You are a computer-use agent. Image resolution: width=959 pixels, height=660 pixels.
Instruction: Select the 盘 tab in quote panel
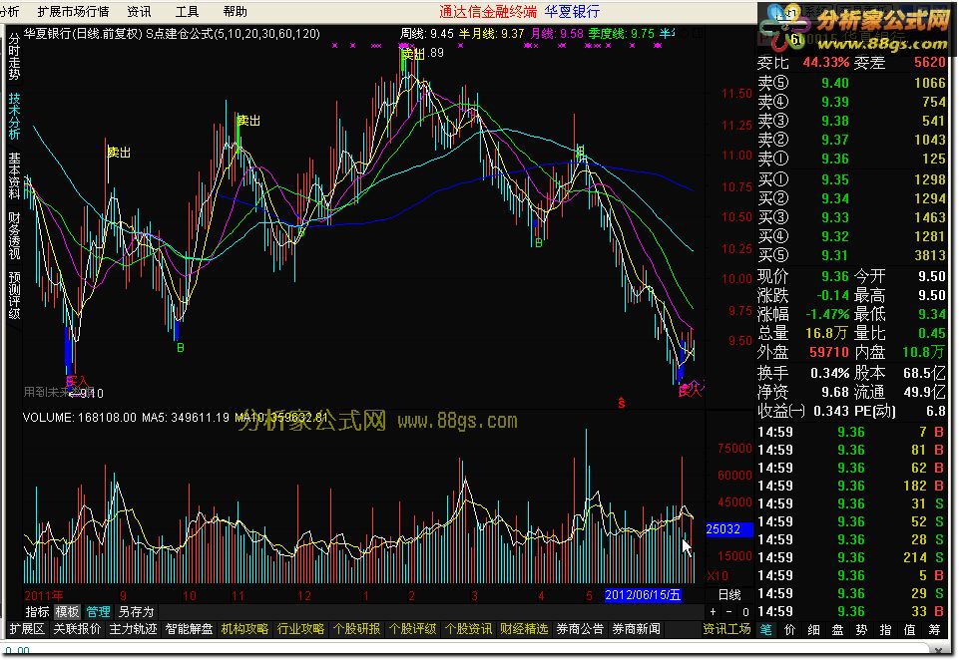point(837,629)
